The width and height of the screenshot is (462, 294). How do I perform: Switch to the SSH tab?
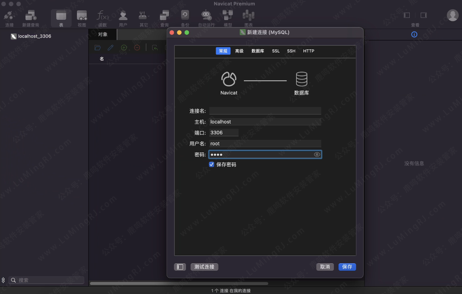291,51
